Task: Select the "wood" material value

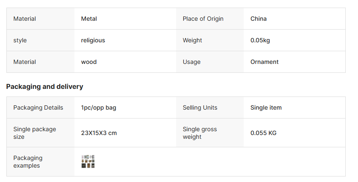Action: tap(89, 62)
